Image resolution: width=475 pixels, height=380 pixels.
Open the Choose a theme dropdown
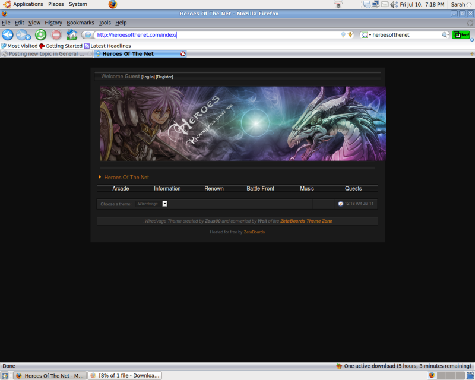coord(164,204)
